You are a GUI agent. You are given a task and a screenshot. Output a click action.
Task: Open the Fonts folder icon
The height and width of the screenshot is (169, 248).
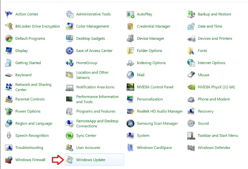191,51
